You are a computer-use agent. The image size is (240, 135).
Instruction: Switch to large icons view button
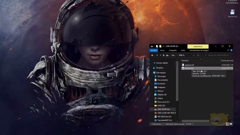point(231,124)
